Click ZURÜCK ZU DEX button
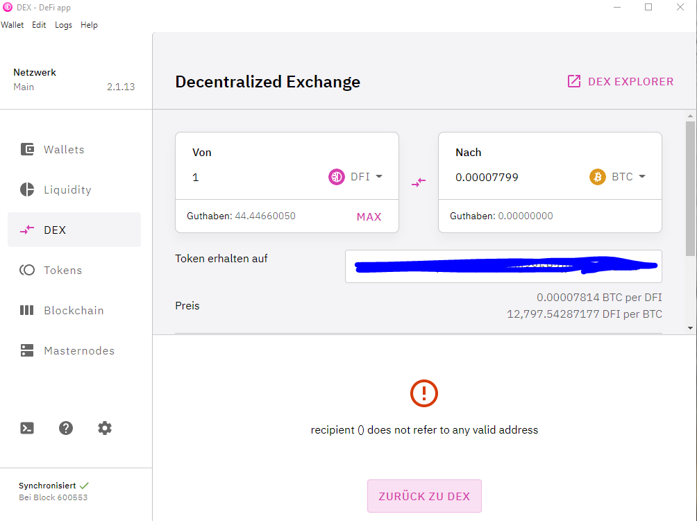 pos(424,496)
